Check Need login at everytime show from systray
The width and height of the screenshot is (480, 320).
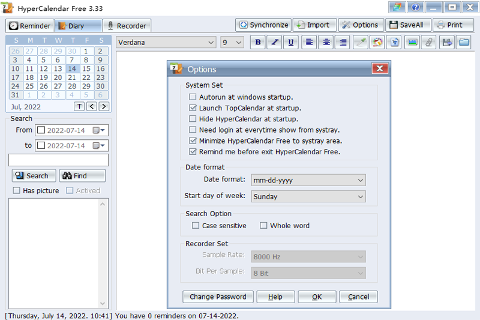(193, 130)
